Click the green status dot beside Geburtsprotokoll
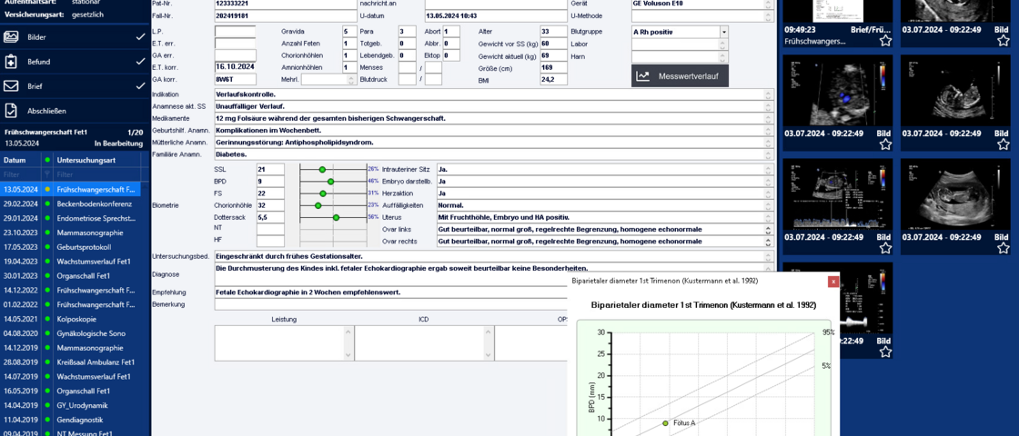 [x=47, y=246]
